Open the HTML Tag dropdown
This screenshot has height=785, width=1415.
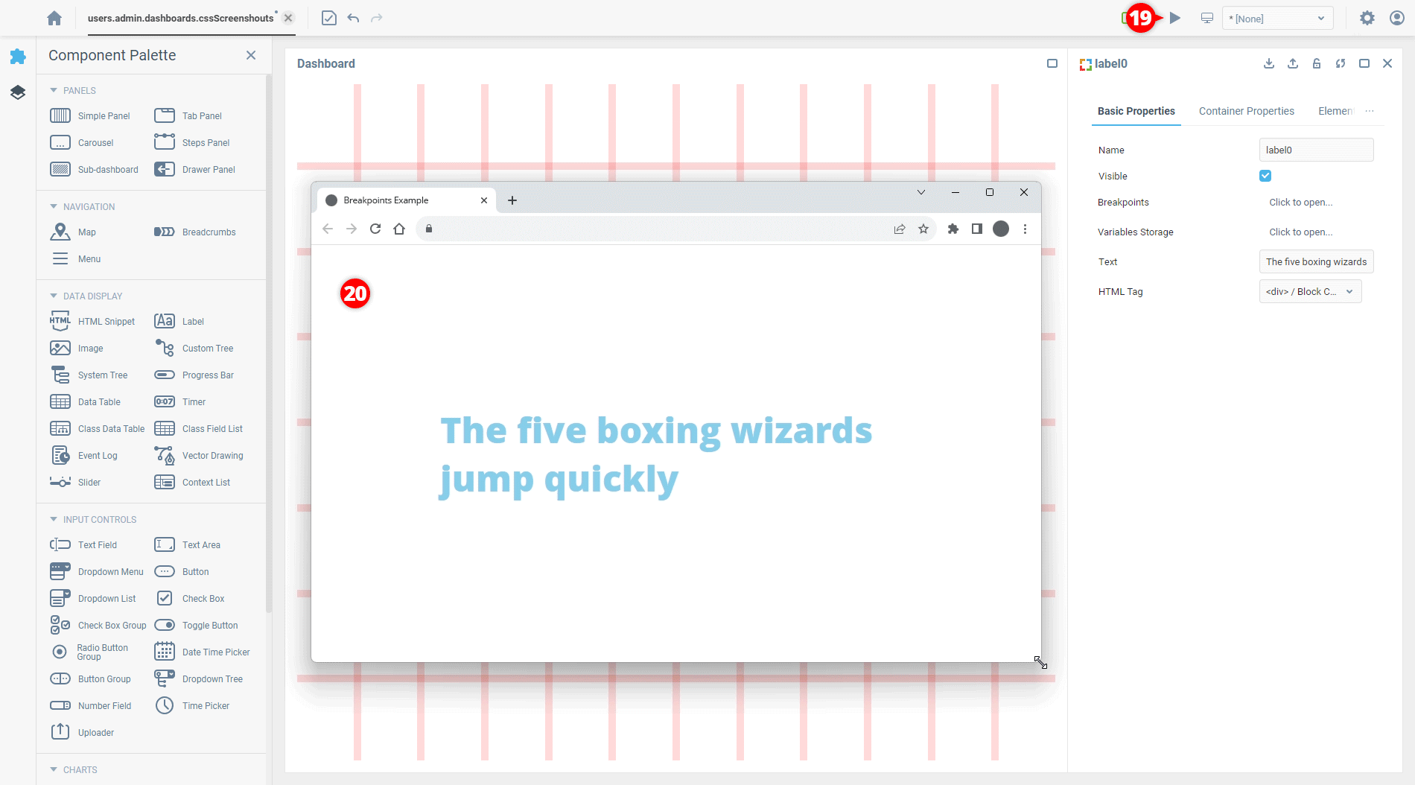click(x=1310, y=292)
